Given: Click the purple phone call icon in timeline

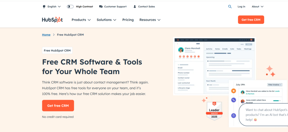Looking at the screenshot, I should click(x=233, y=100).
